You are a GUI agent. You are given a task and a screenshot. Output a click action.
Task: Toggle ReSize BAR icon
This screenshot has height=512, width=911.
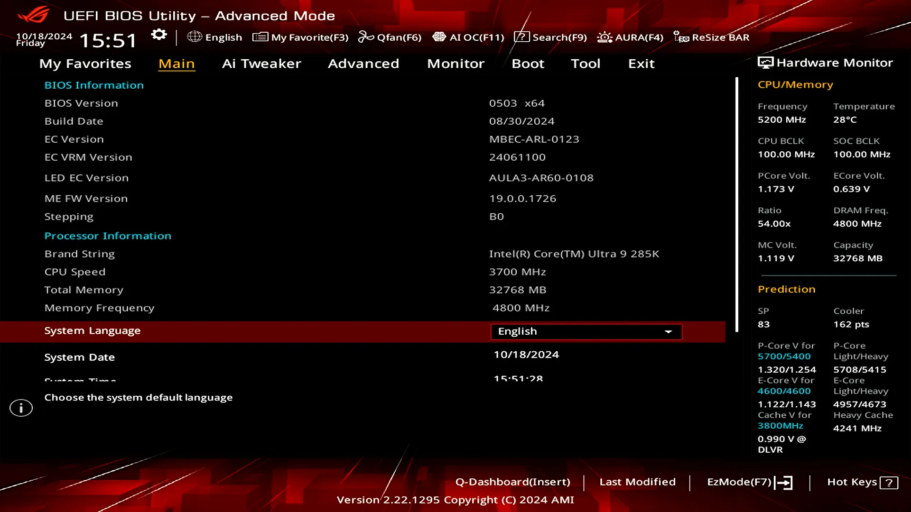click(681, 37)
